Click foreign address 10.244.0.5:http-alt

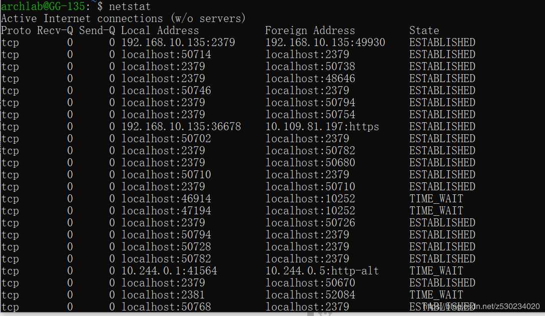click(x=322, y=271)
